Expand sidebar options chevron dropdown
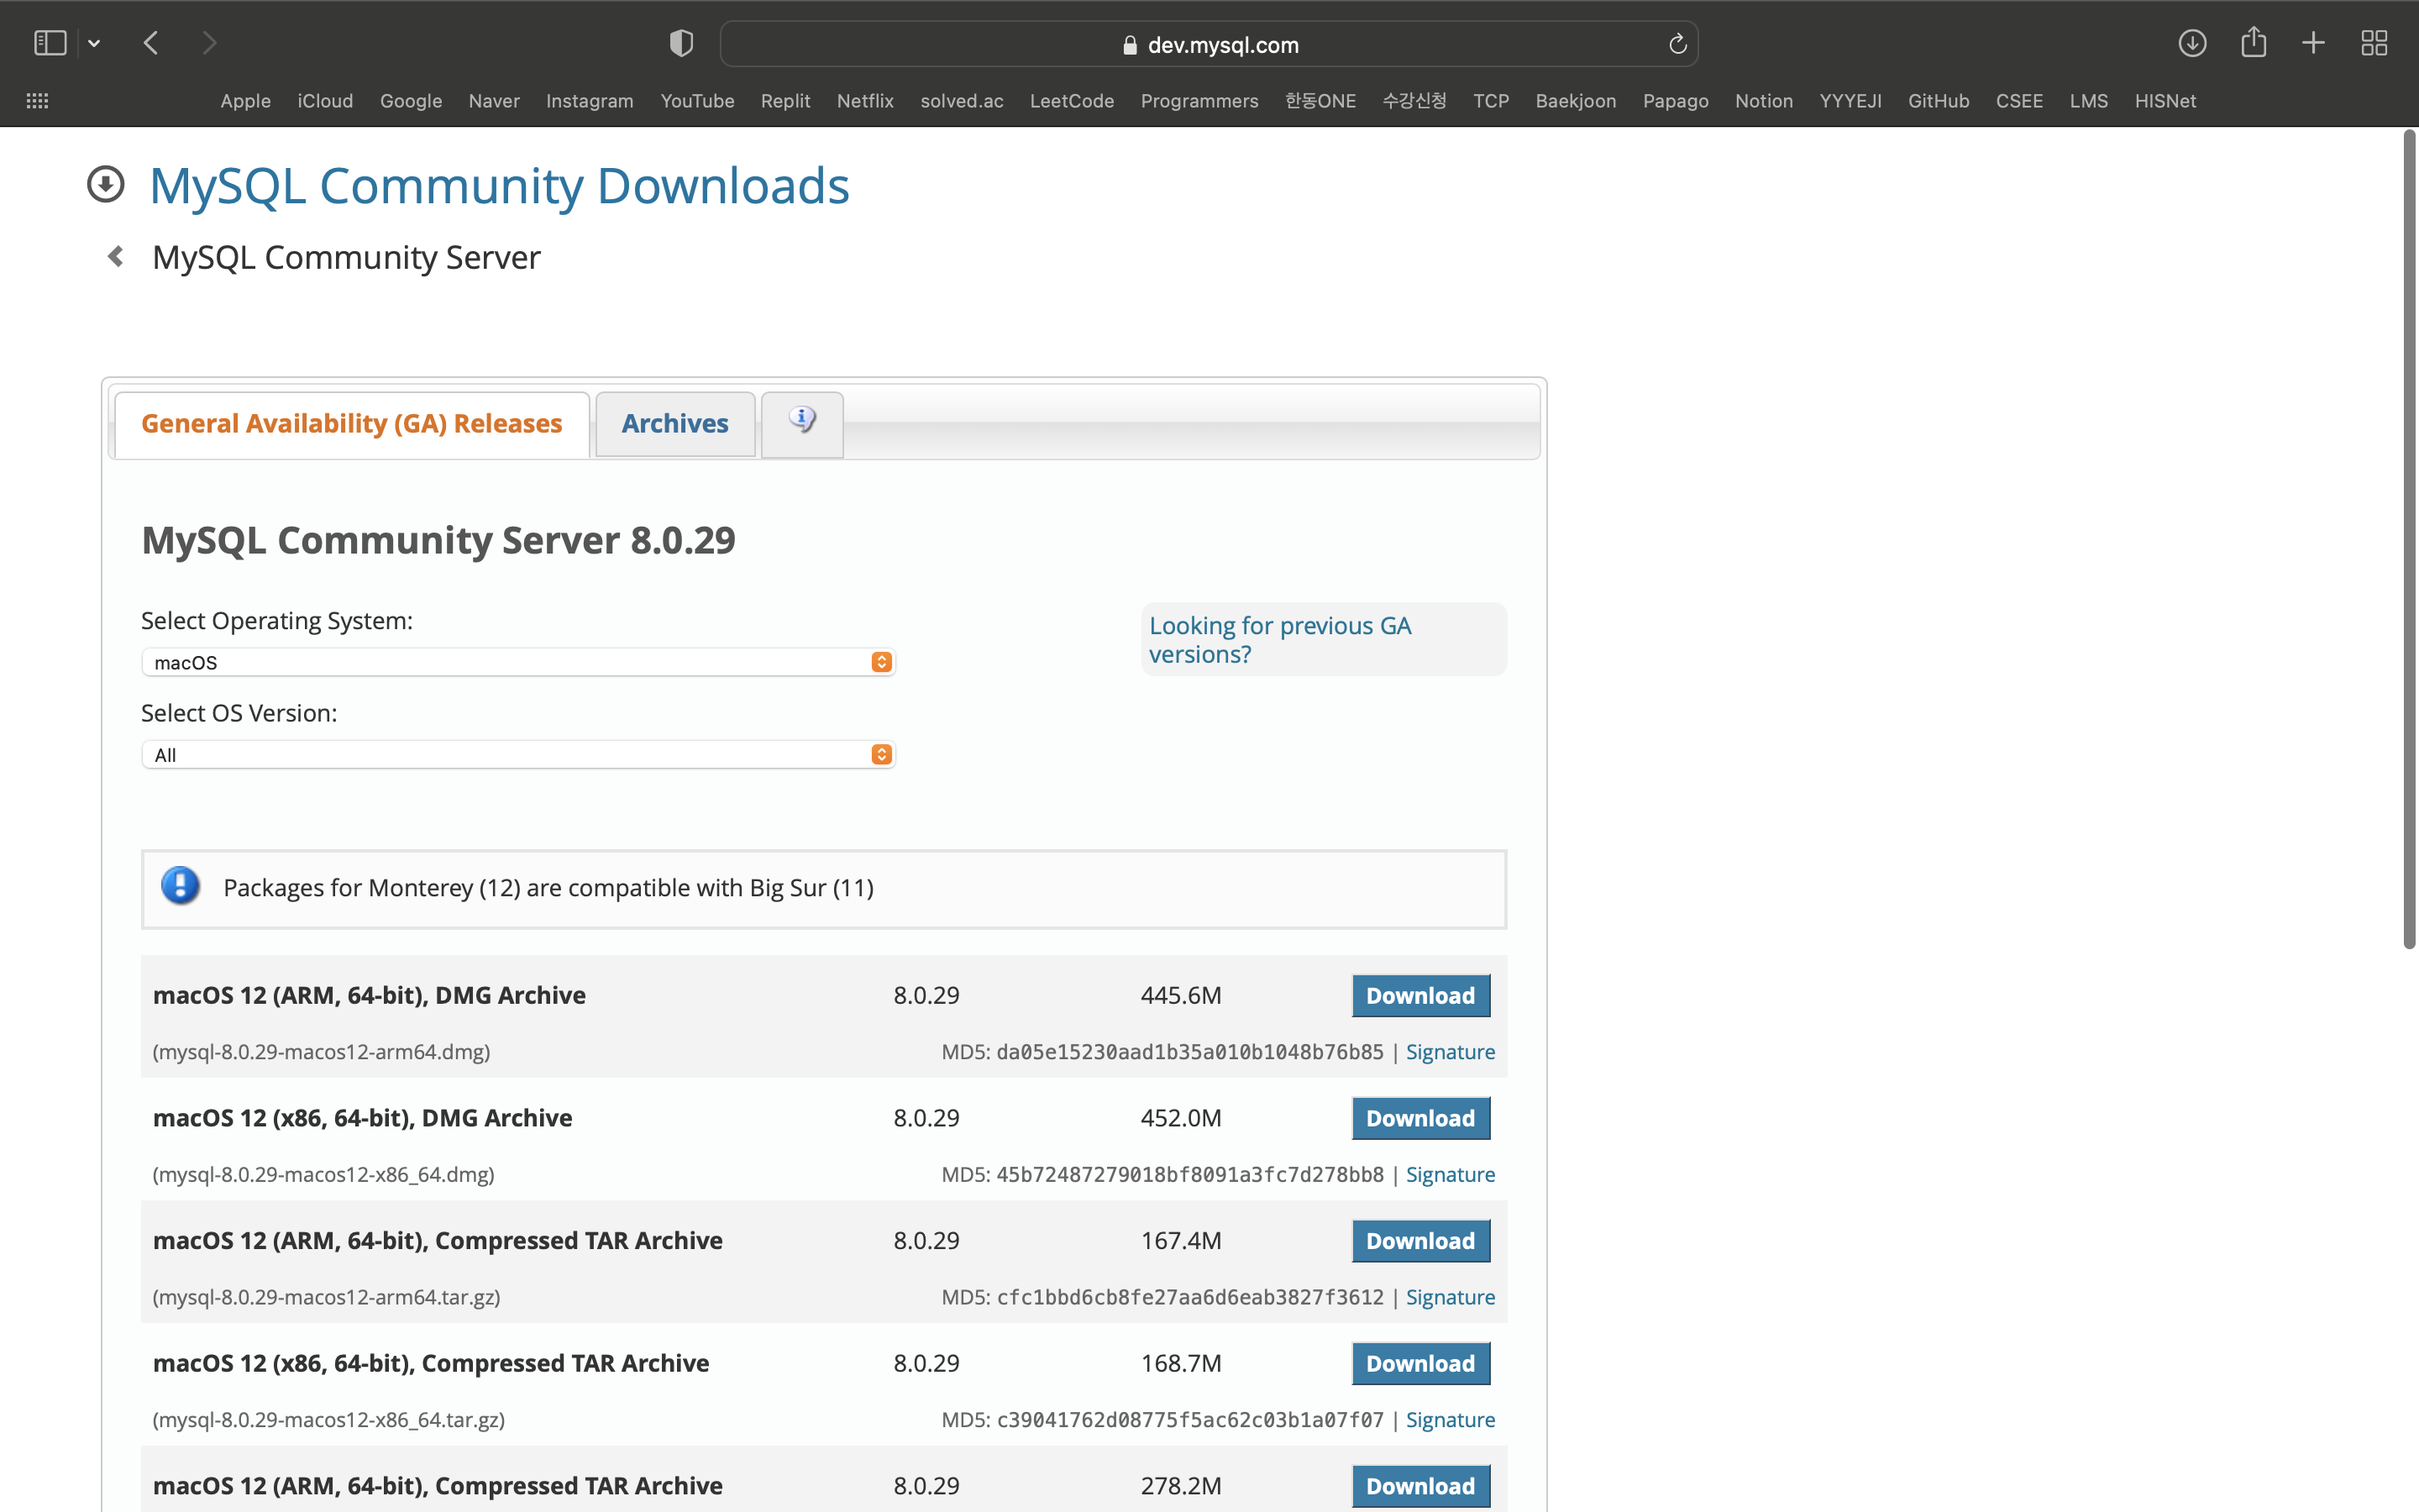The height and width of the screenshot is (1512, 2419). (94, 43)
